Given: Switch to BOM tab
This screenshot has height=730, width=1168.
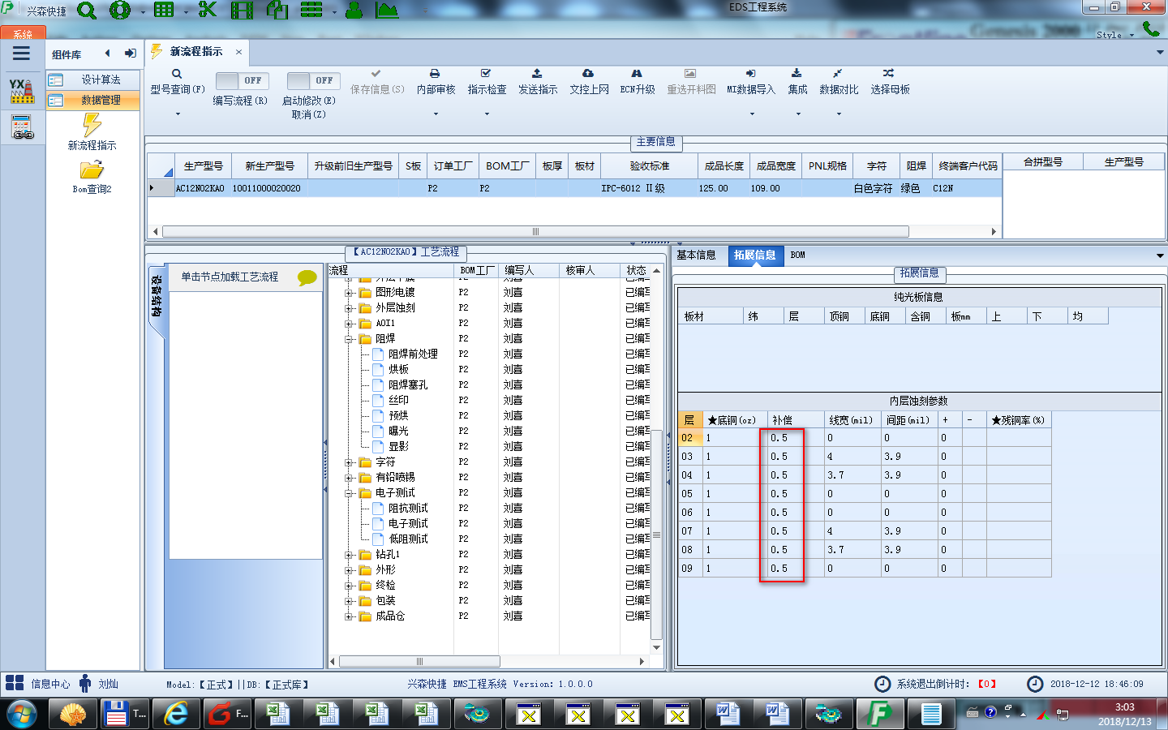Looking at the screenshot, I should coord(798,255).
